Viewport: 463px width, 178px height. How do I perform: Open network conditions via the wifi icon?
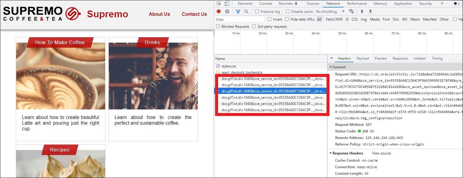(x=351, y=11)
